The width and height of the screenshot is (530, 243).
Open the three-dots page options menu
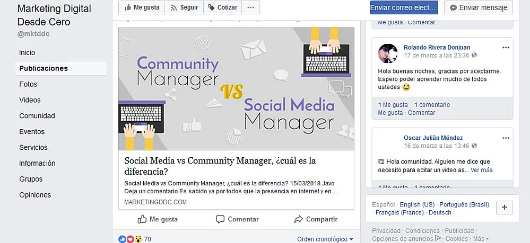[251, 7]
